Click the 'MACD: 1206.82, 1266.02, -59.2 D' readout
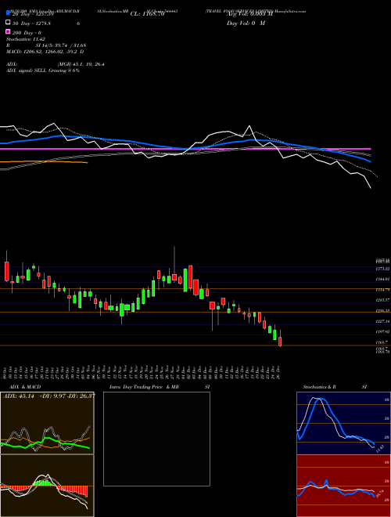391x517 pixels. pos(45,52)
